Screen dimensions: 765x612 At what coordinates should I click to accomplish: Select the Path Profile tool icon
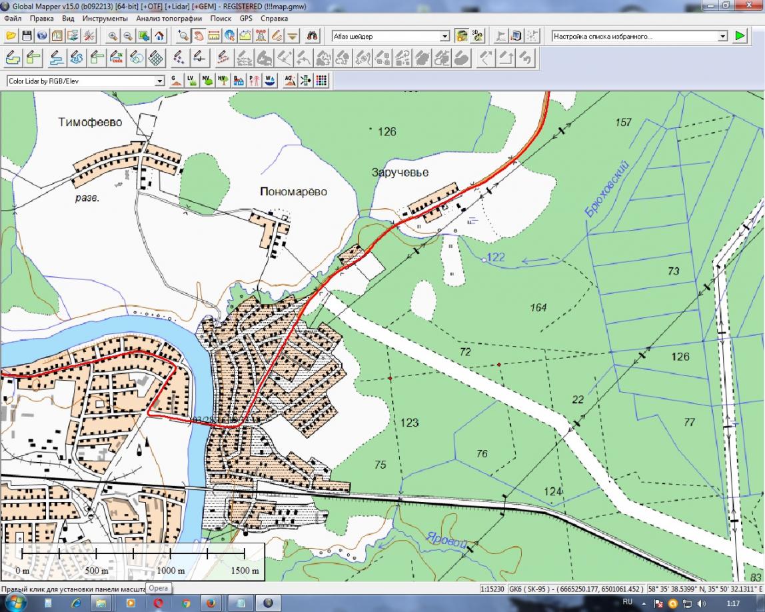coord(245,36)
